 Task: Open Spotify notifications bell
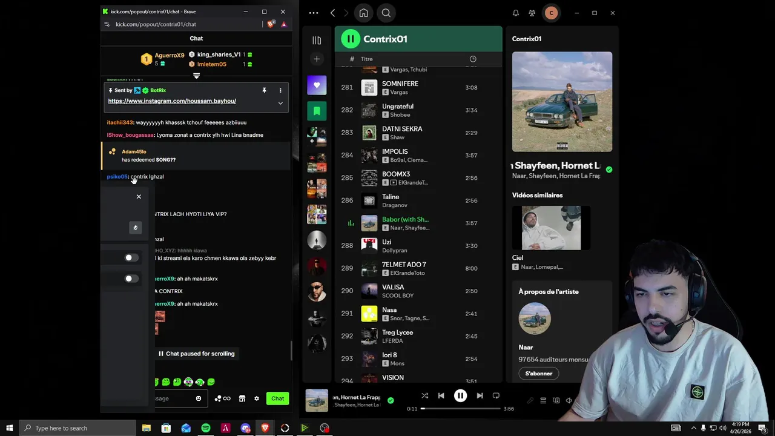(x=516, y=13)
